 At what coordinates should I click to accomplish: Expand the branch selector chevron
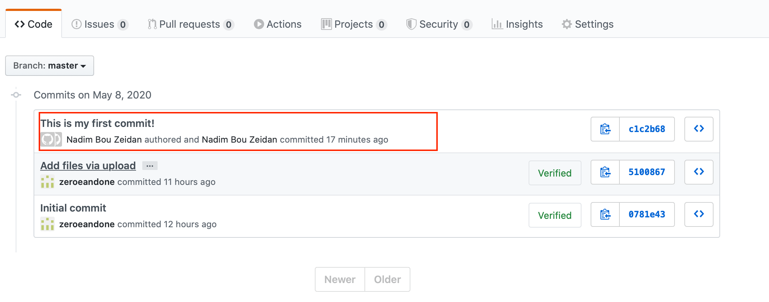click(x=84, y=66)
